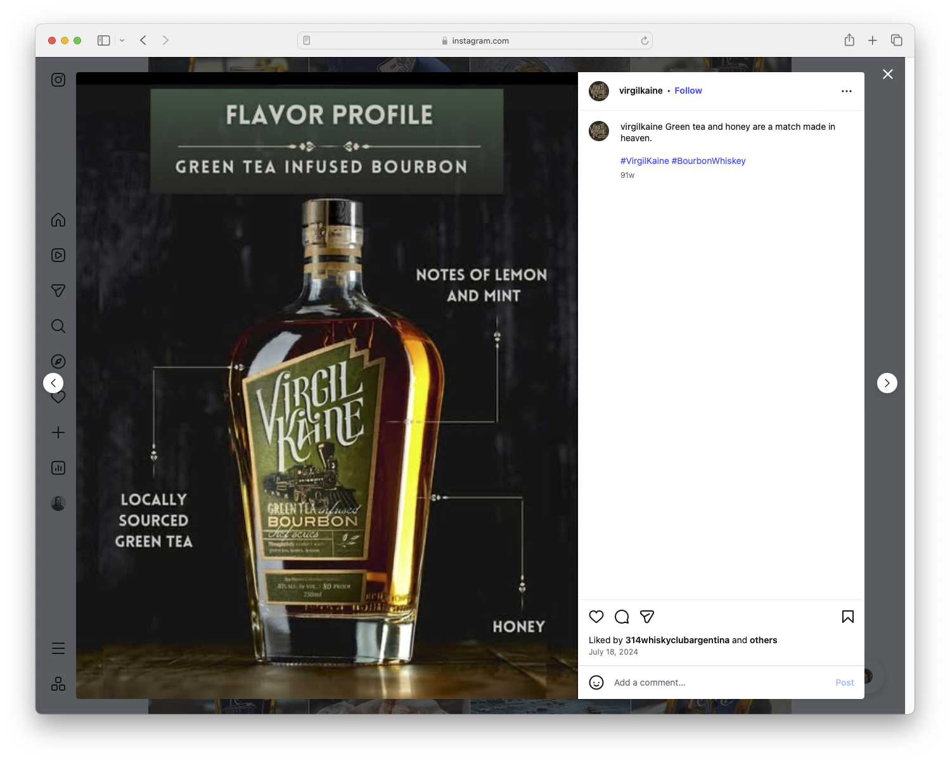
Task: Click instagram.com address bar
Action: tap(475, 41)
